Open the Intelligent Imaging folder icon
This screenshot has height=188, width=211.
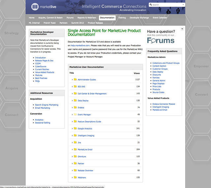coord(75,135)
